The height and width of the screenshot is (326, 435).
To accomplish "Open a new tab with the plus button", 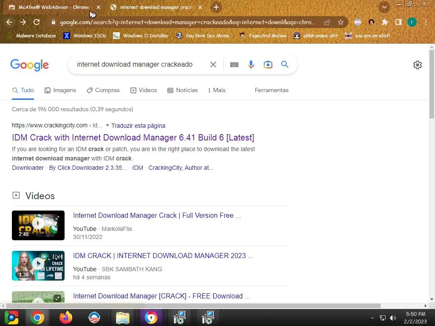I will coord(216,8).
